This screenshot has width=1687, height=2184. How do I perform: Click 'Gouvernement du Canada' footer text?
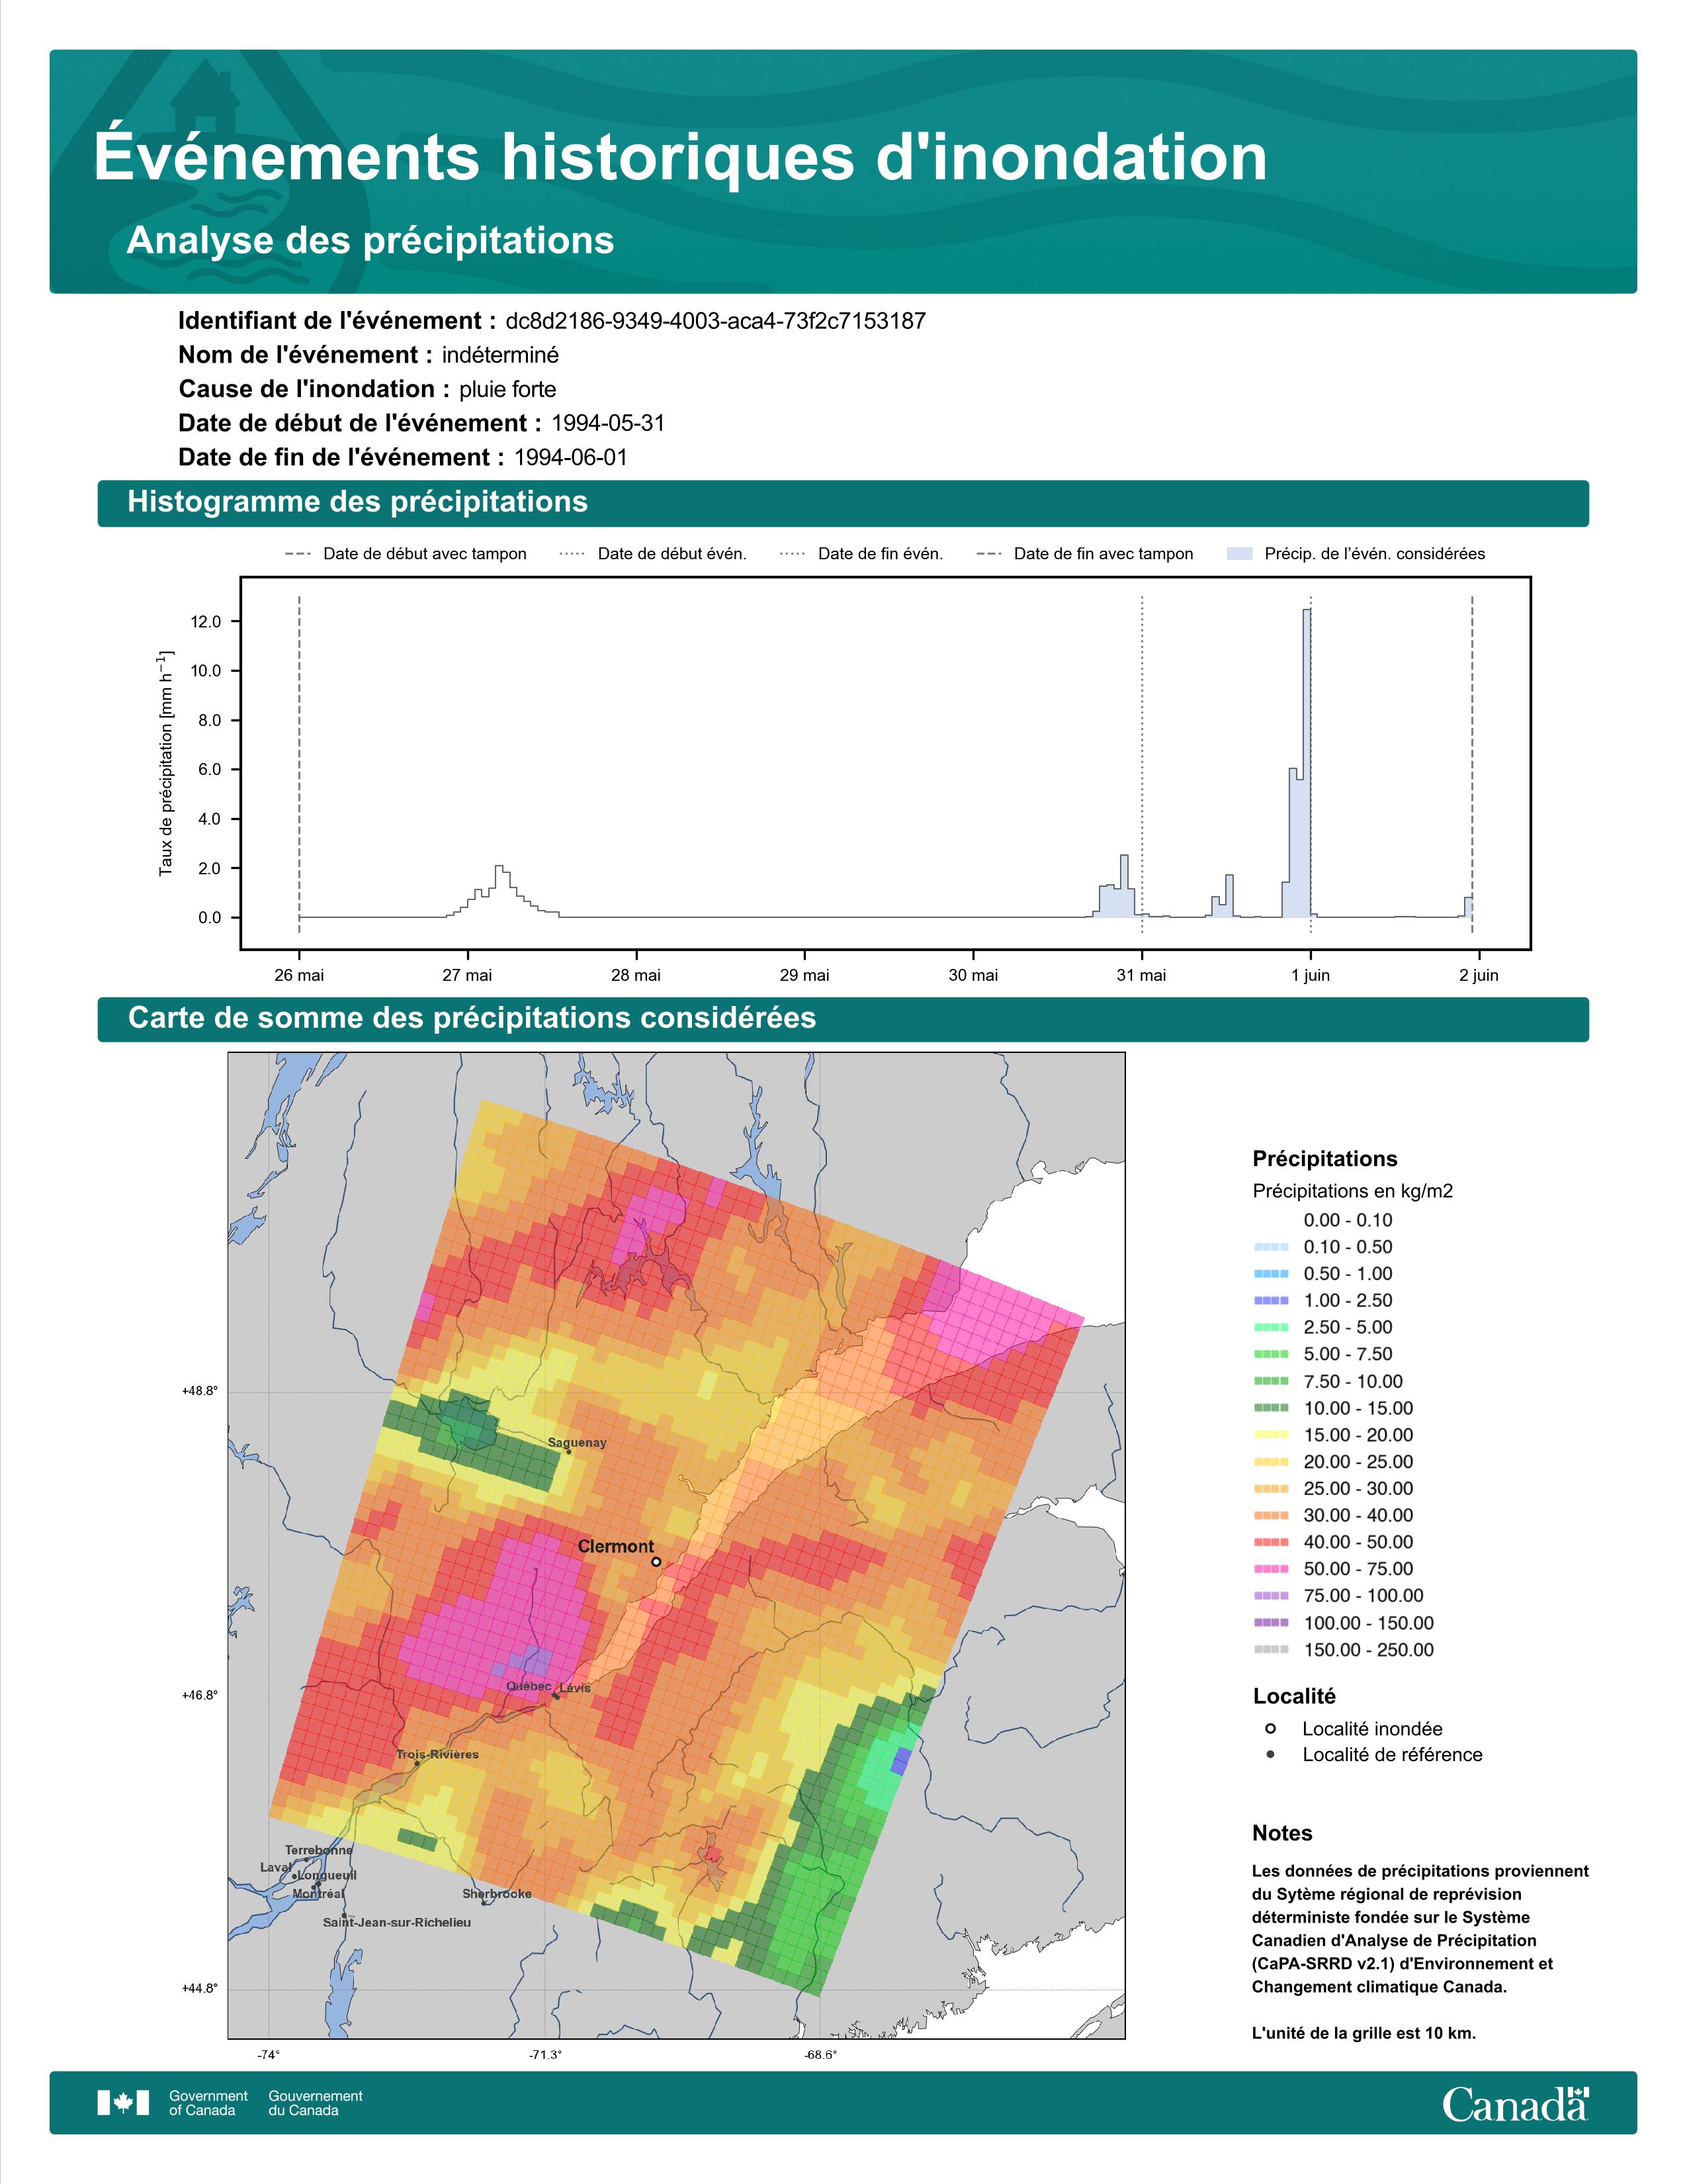pyautogui.click(x=316, y=2103)
